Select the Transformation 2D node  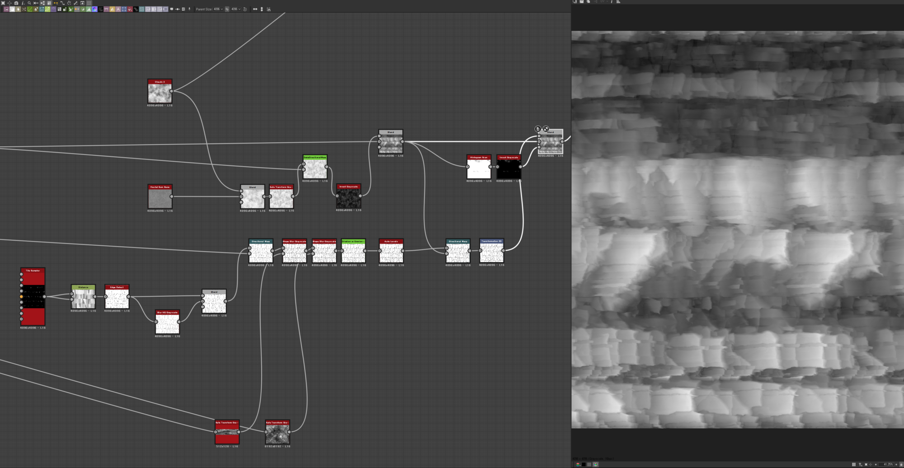(x=491, y=251)
